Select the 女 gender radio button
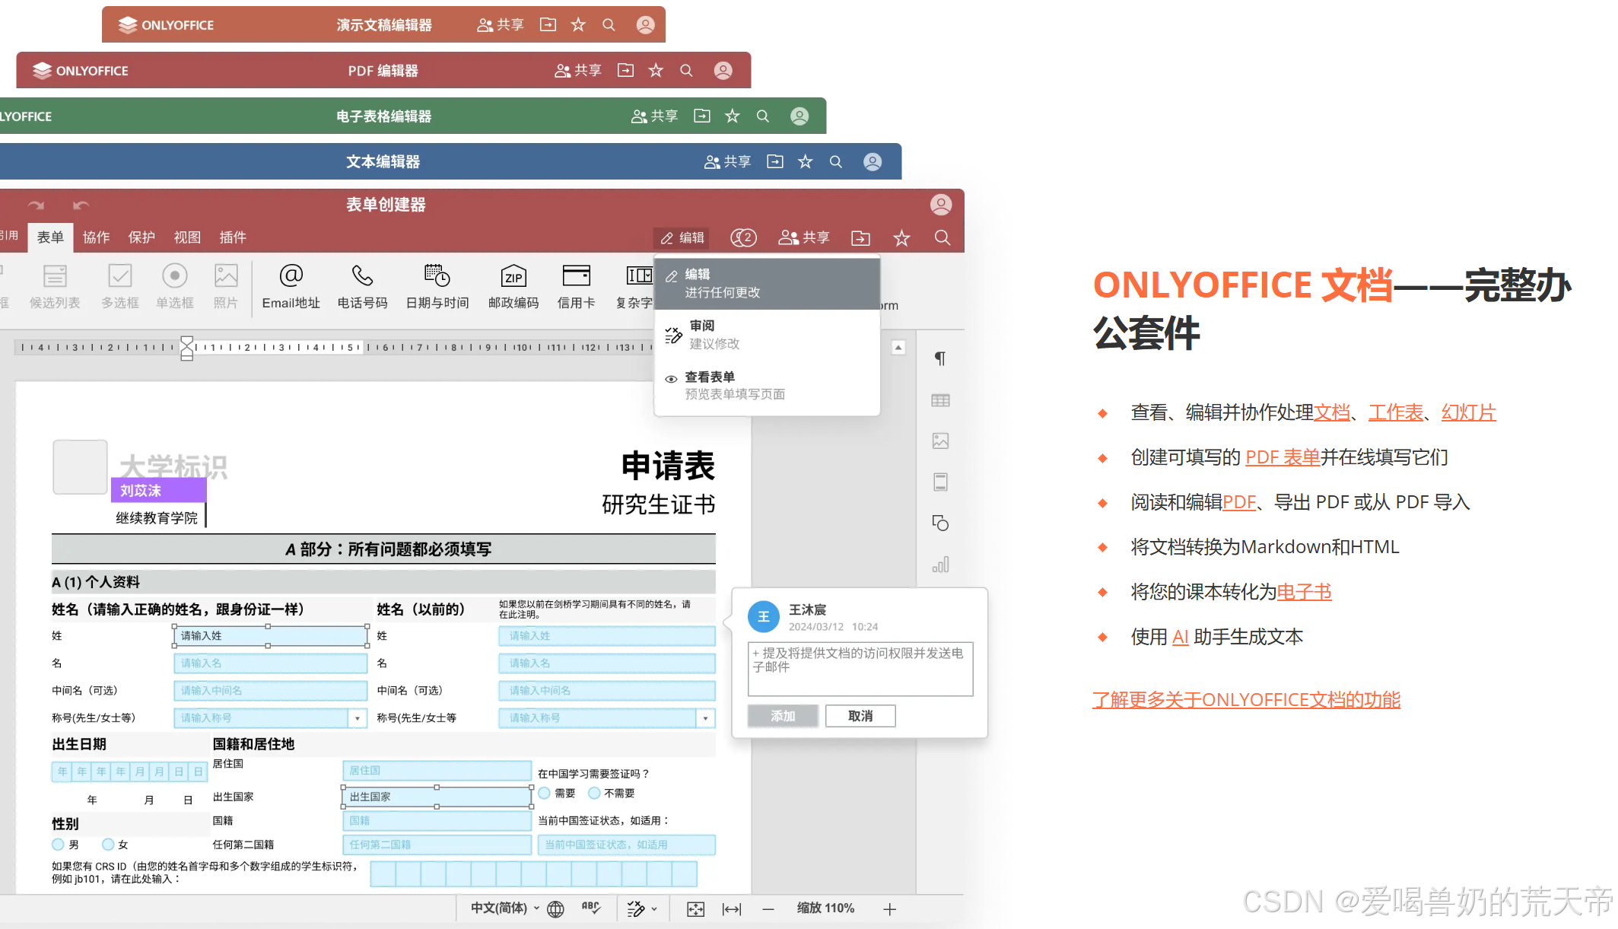 108,845
